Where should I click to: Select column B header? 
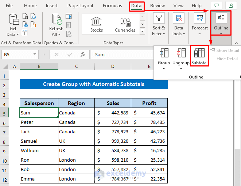tap(39, 66)
